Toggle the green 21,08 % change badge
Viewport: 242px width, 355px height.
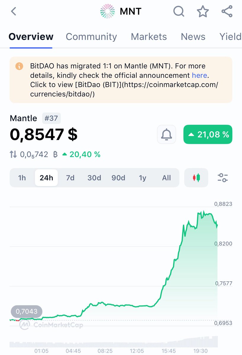[x=208, y=135]
